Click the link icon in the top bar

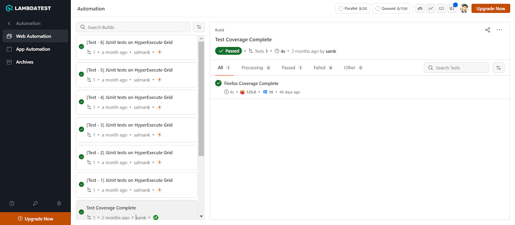(x=441, y=9)
